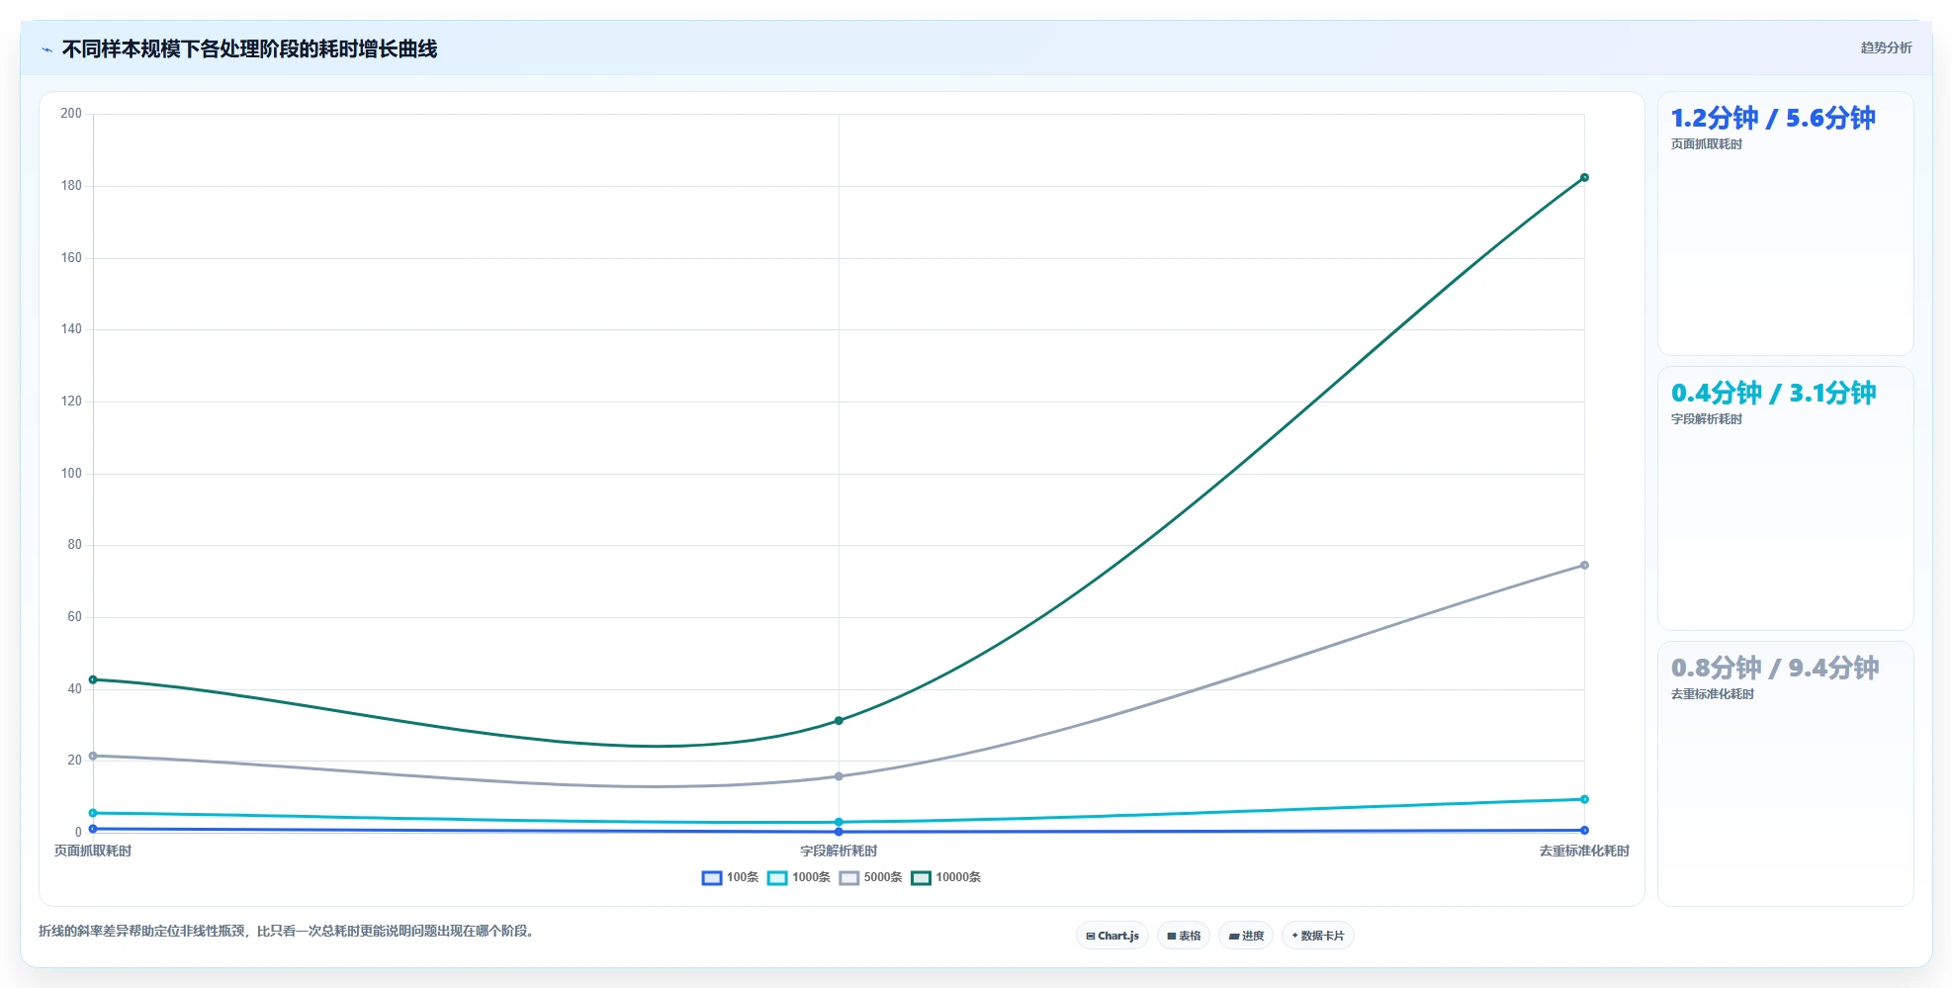This screenshot has height=988, width=1953.
Task: Click the 字段解析耗时 card caption
Action: click(x=1707, y=419)
